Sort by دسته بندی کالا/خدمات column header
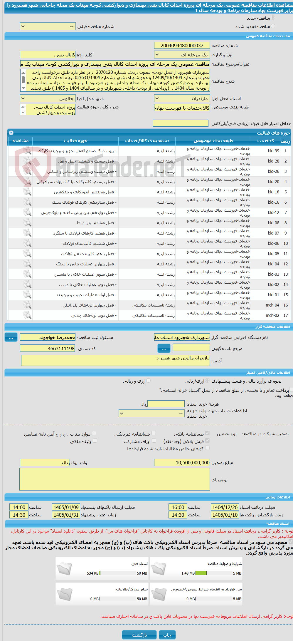The width and height of the screenshot is (293, 641). (x=147, y=141)
